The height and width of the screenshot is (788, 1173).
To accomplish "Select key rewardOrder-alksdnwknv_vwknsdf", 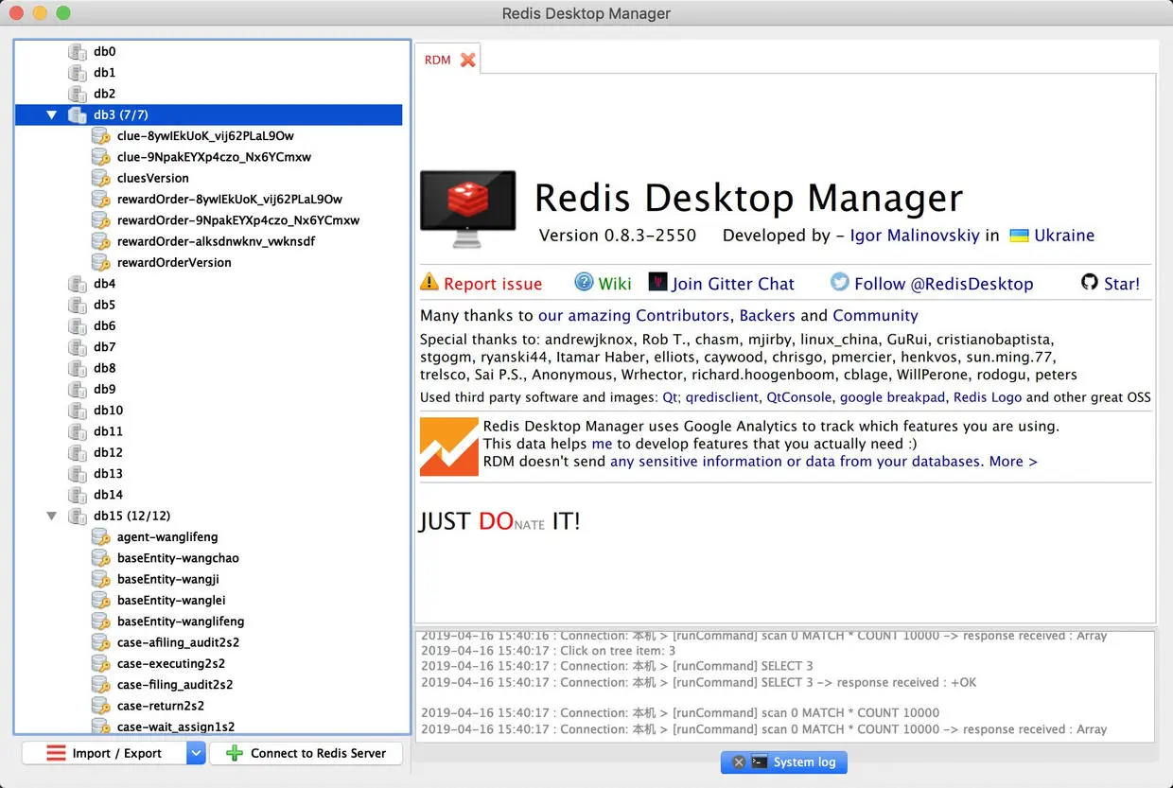I will pos(216,241).
